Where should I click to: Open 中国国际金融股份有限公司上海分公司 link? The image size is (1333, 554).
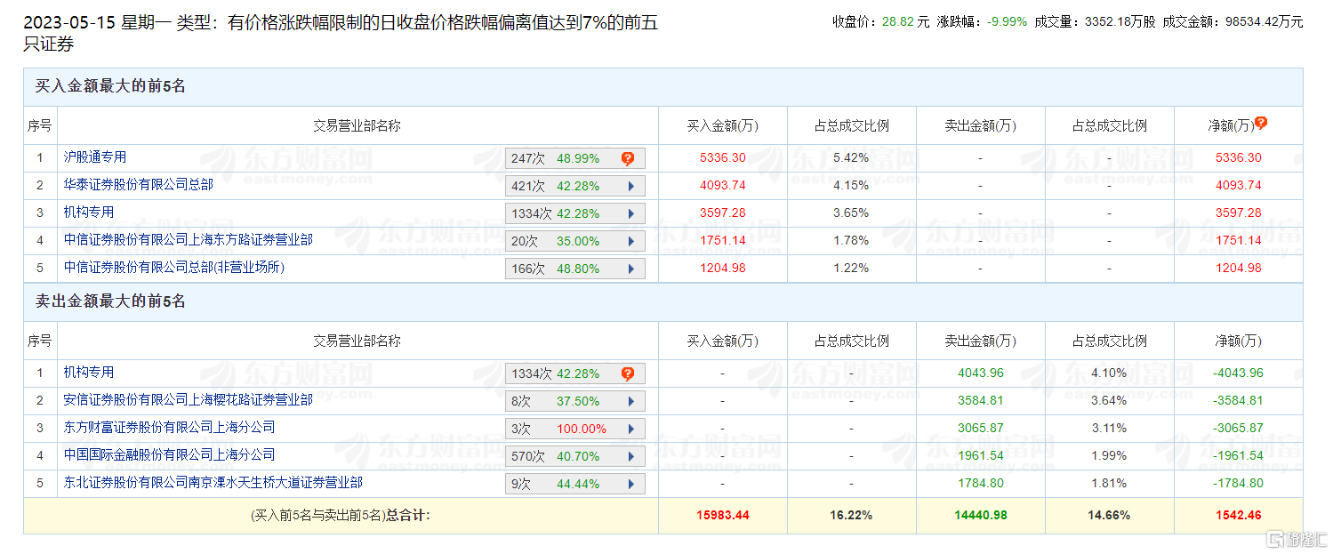point(170,455)
